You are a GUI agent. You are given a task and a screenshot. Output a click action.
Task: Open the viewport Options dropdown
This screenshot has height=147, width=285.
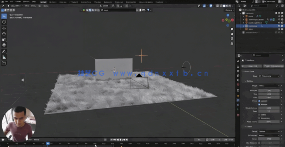point(229,10)
